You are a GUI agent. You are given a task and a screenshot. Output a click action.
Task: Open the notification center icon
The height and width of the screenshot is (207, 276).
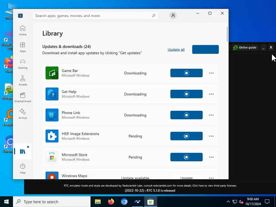pyautogui.click(x=267, y=202)
